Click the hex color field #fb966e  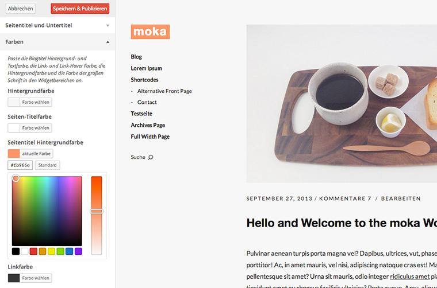pos(20,165)
